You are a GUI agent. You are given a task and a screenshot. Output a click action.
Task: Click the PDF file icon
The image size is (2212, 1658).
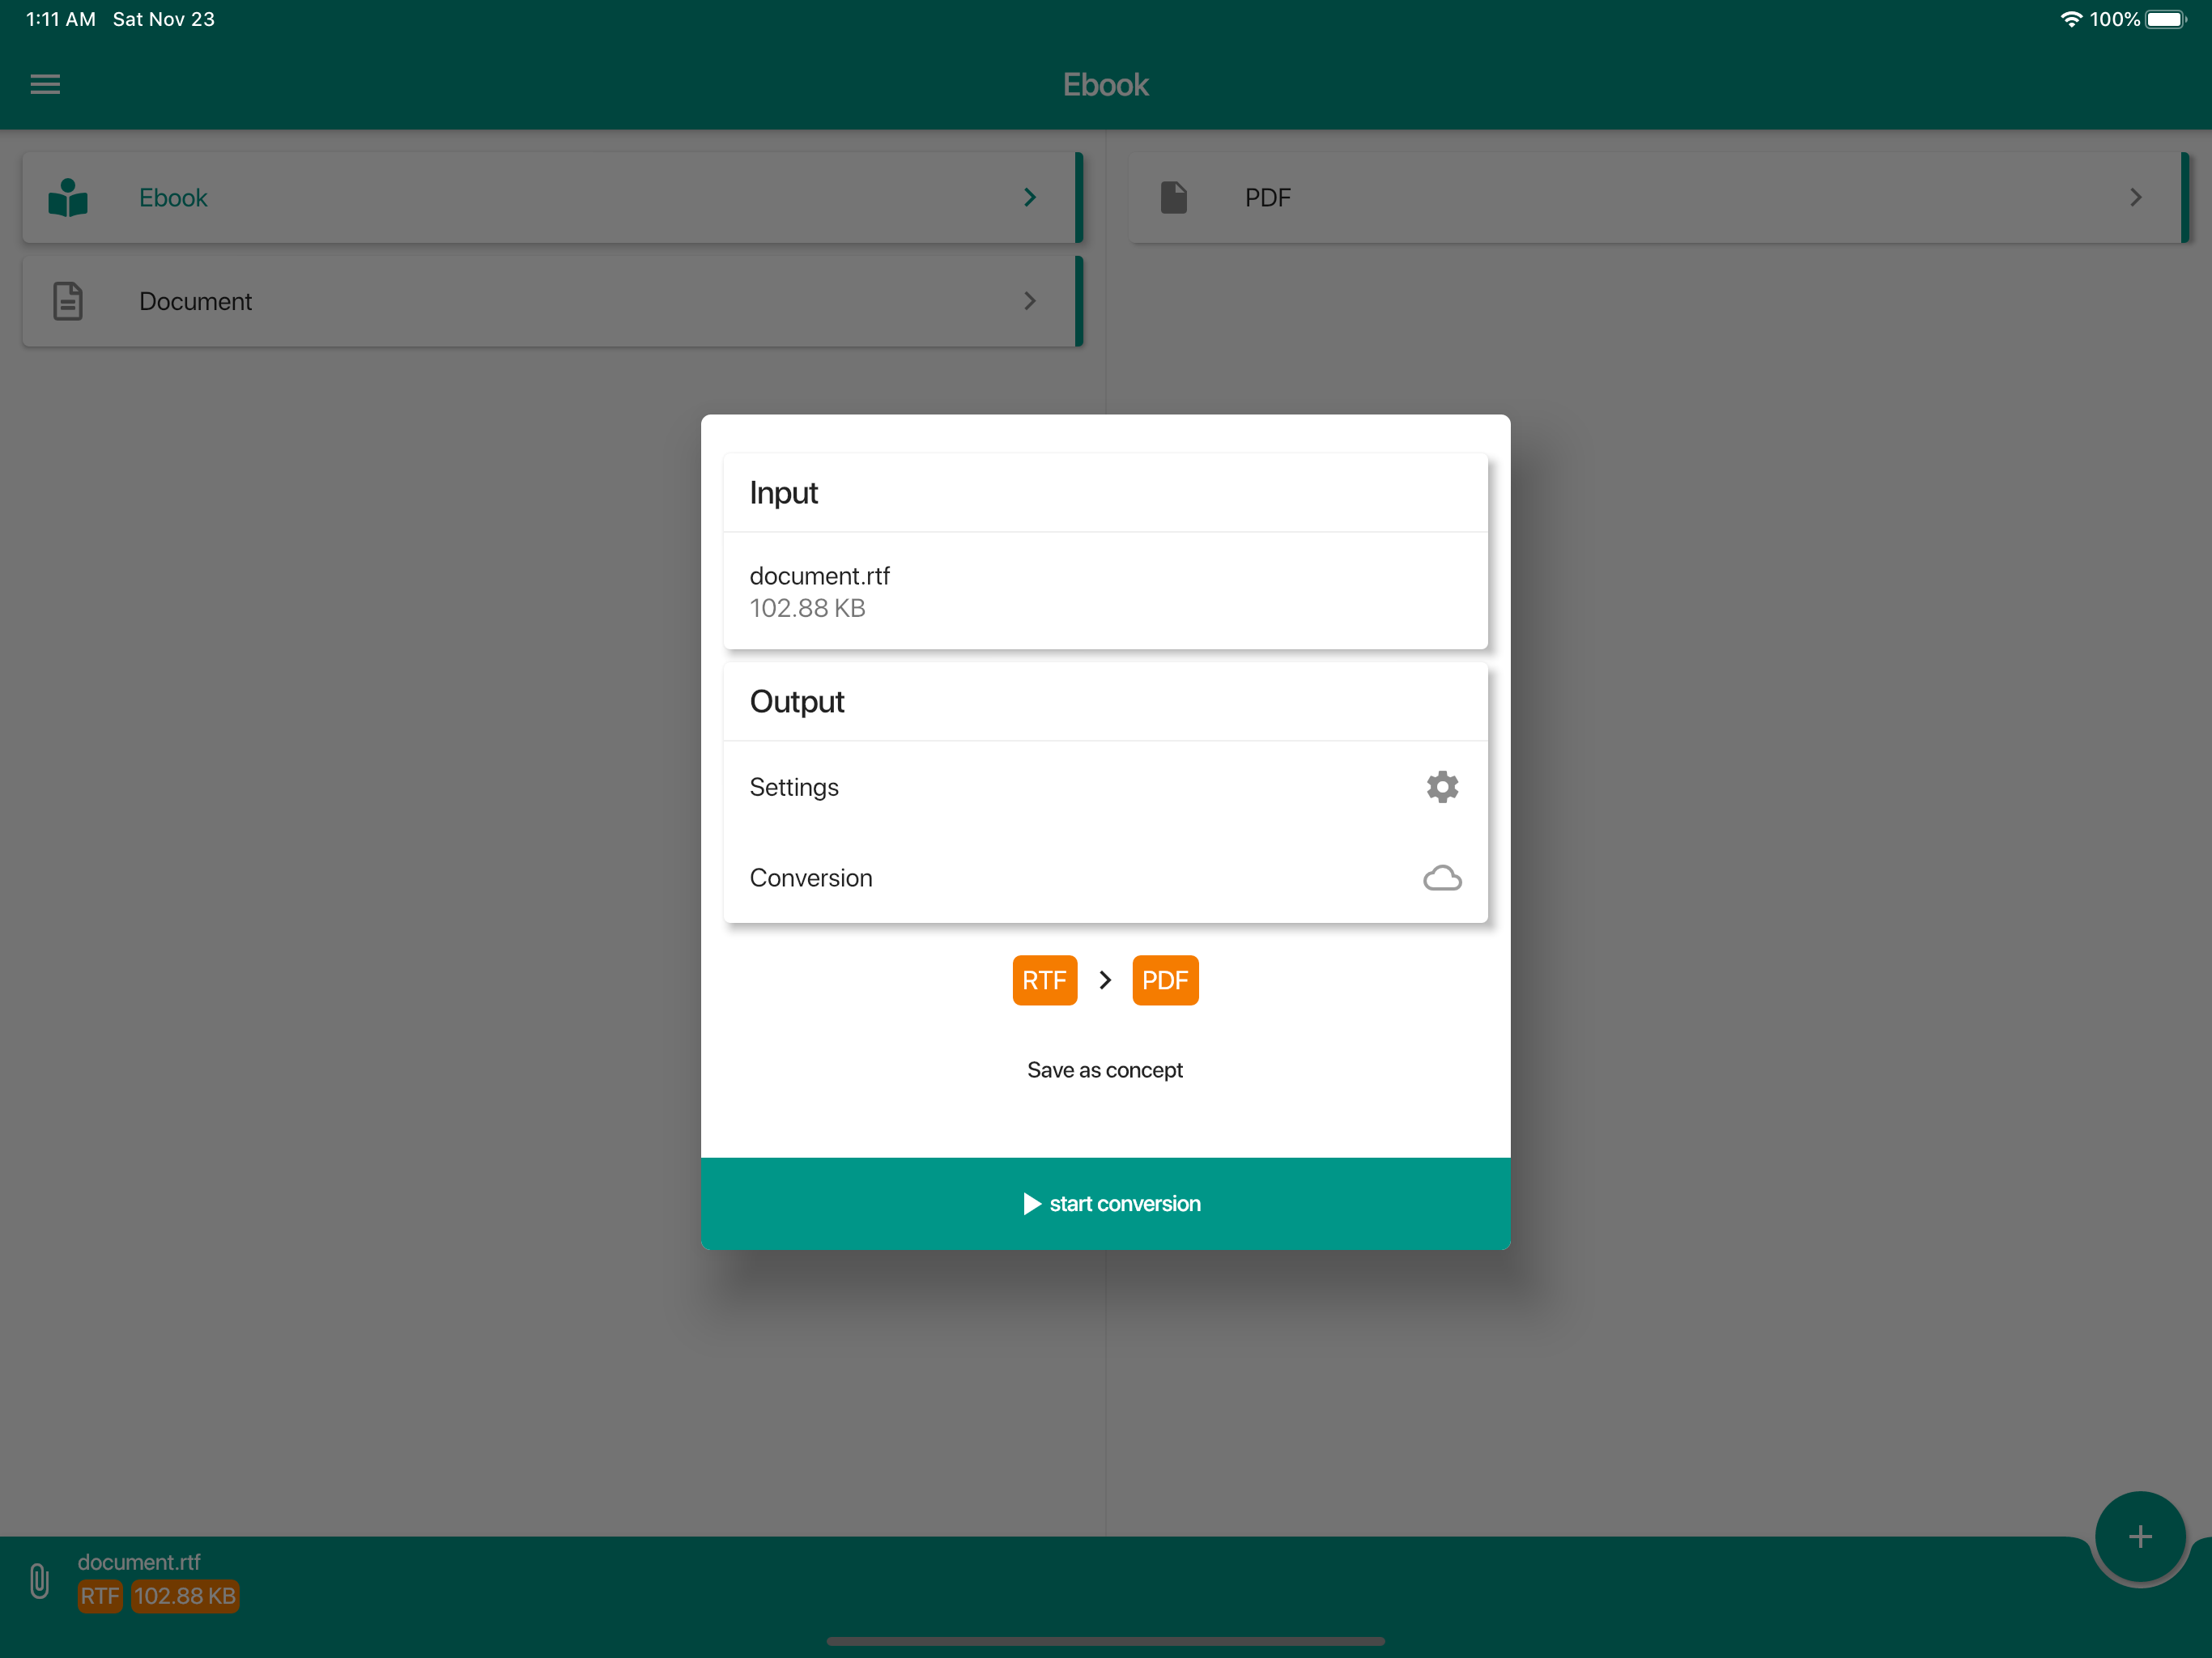click(x=1173, y=198)
